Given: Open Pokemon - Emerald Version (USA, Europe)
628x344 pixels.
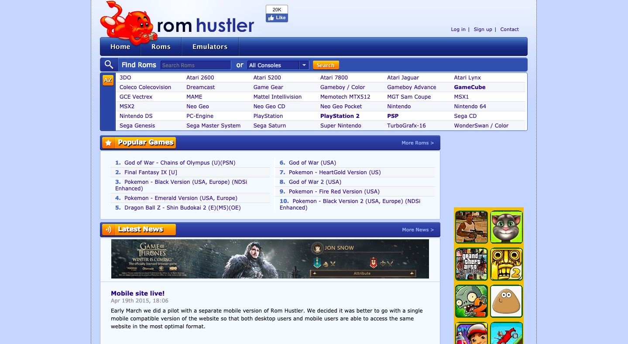Looking at the screenshot, I should coord(181,198).
